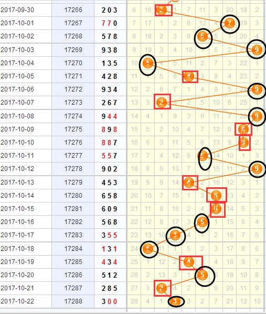The image size is (266, 314).
Task: Click the date 2017-10-07
Action: click(17, 103)
